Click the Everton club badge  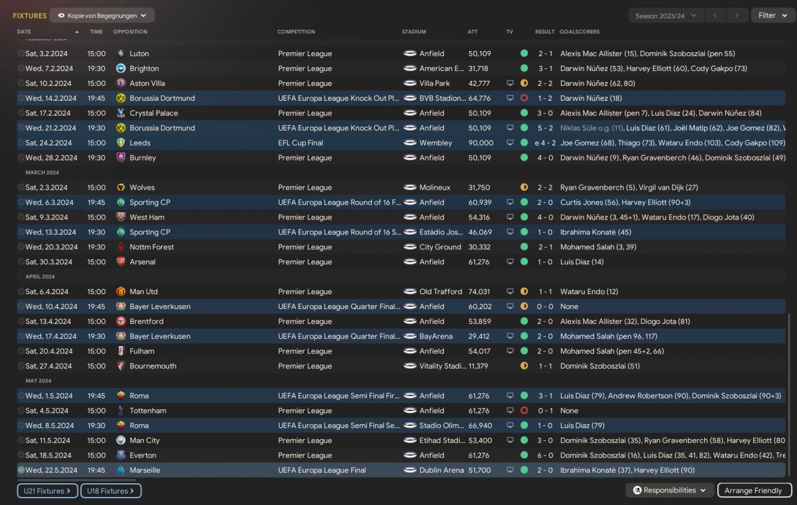pyautogui.click(x=121, y=456)
